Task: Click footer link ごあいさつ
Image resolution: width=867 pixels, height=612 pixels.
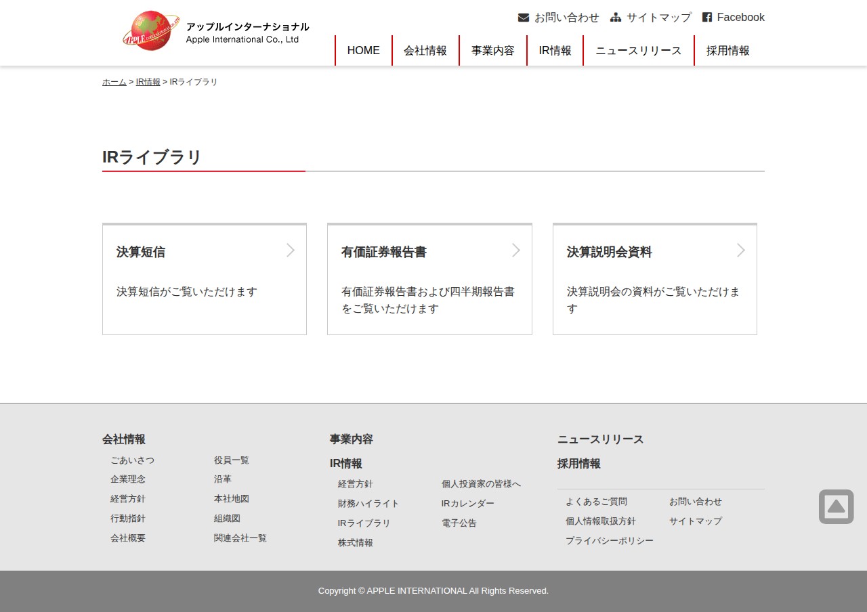Action: click(x=133, y=460)
